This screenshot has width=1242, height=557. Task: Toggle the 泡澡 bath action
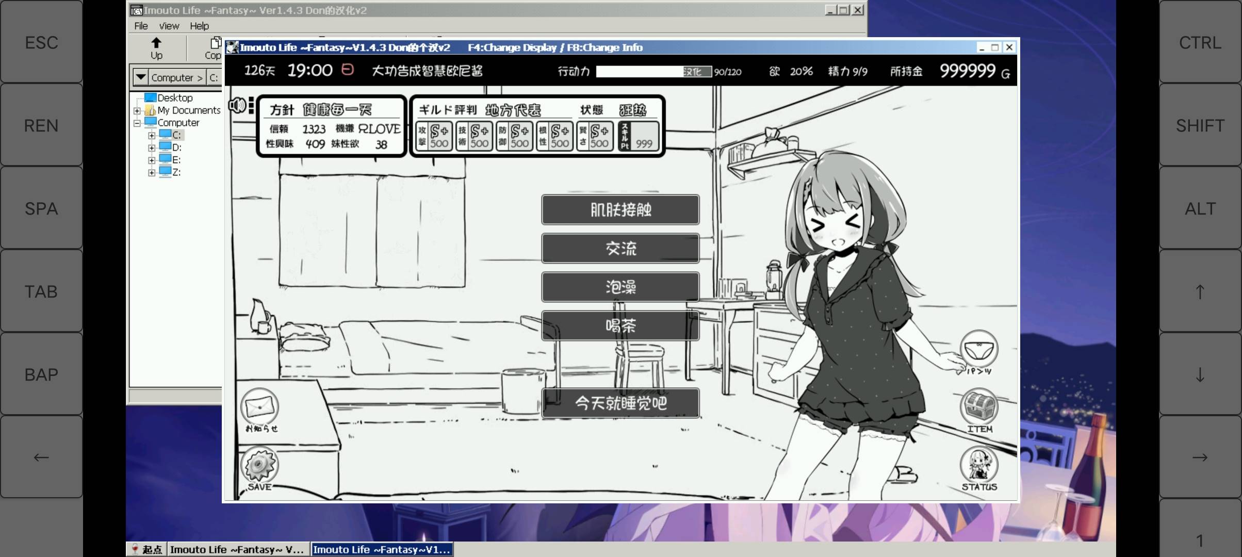coord(619,286)
